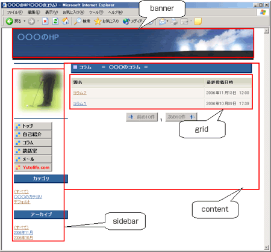Viewport: 271px width, 252px height.
Task: Open the ヘルプ(H) menu
Action: 116,13
